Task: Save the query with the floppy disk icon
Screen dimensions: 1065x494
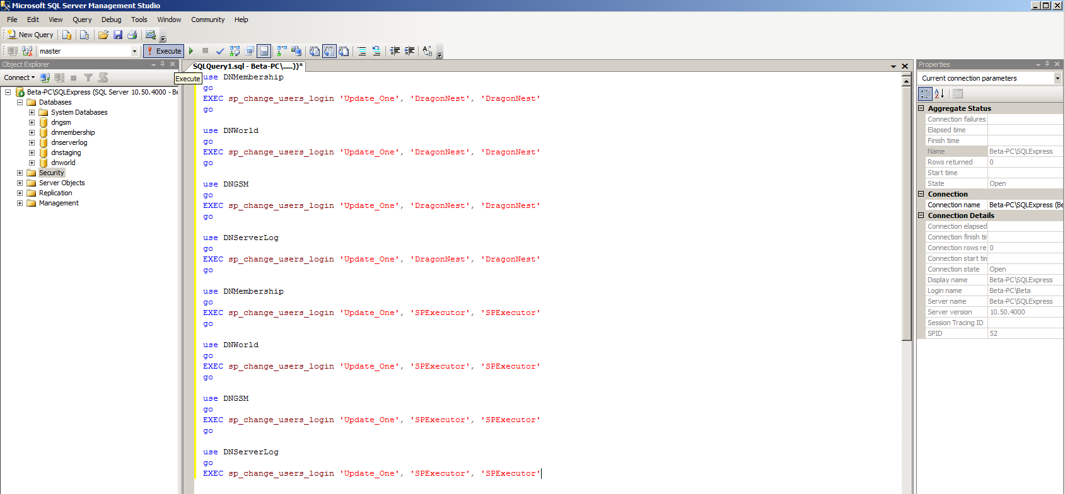Action: point(118,35)
